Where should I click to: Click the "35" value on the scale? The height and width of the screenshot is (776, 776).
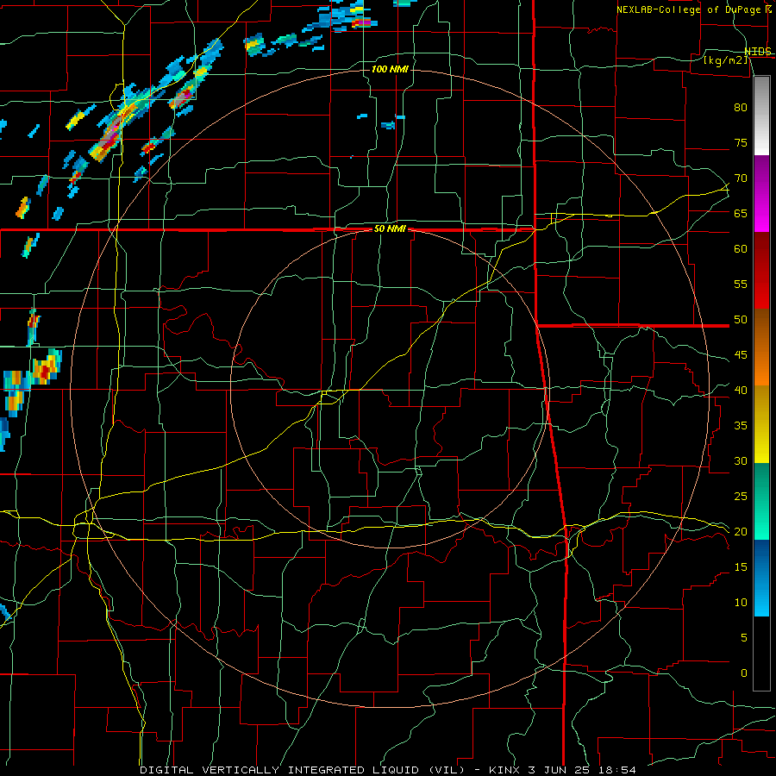point(741,426)
